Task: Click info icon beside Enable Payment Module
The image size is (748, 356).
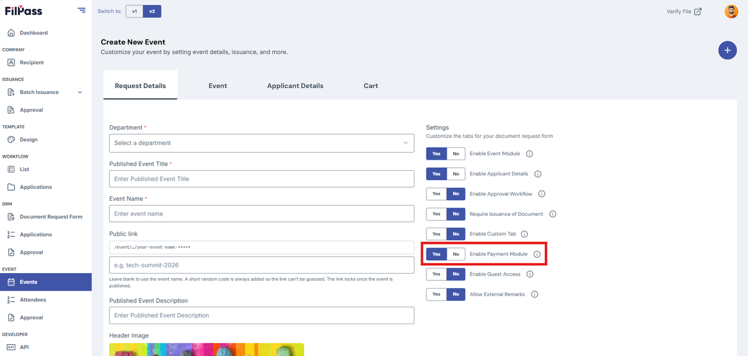Action: 537,254
